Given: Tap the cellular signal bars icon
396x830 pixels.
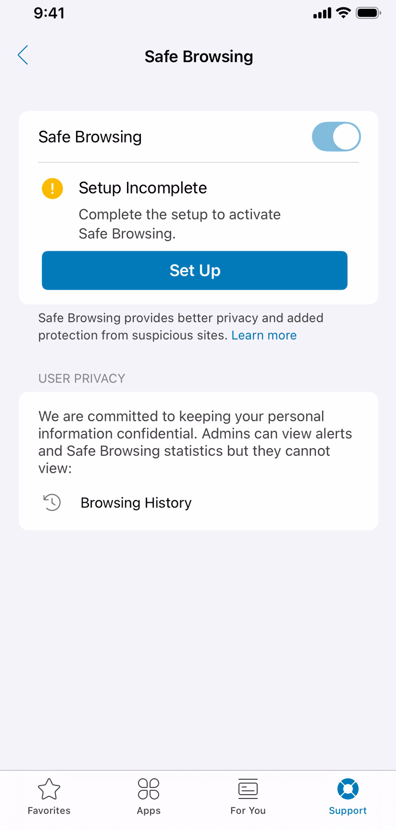Looking at the screenshot, I should click(322, 13).
